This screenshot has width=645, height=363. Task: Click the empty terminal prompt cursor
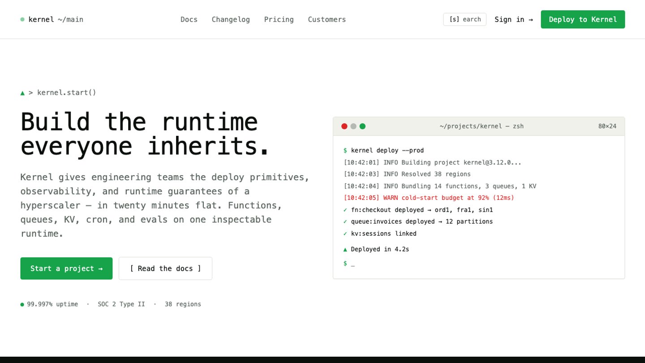coord(353,264)
